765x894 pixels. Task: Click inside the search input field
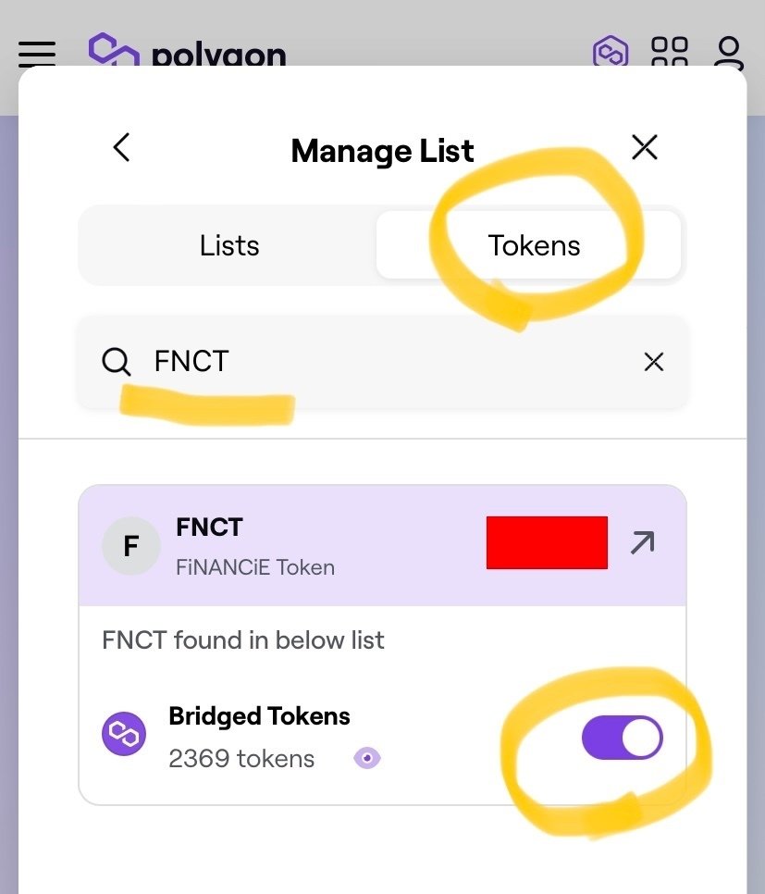pos(324,362)
